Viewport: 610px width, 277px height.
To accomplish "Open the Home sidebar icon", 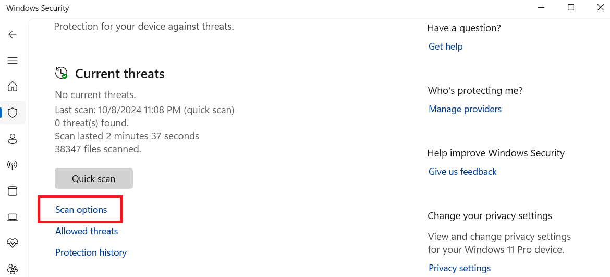I will click(13, 87).
